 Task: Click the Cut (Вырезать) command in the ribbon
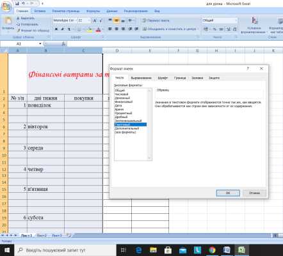pos(26,19)
